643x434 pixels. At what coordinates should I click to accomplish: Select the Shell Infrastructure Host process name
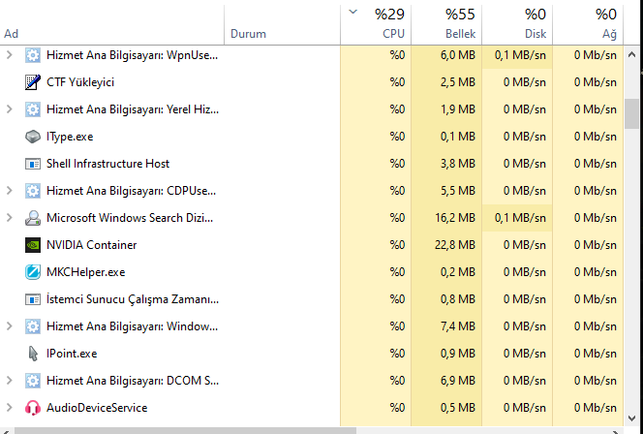(x=107, y=164)
